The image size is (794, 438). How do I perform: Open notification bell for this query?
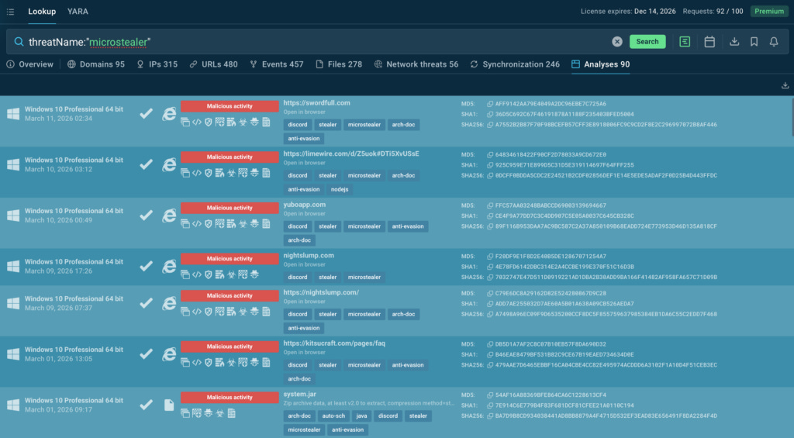(x=774, y=42)
